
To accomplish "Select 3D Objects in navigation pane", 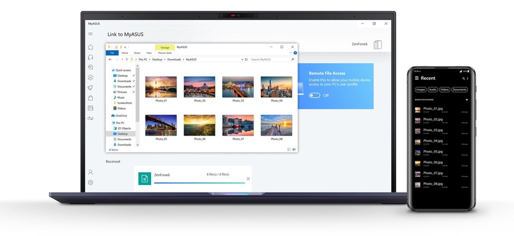I will [122, 129].
